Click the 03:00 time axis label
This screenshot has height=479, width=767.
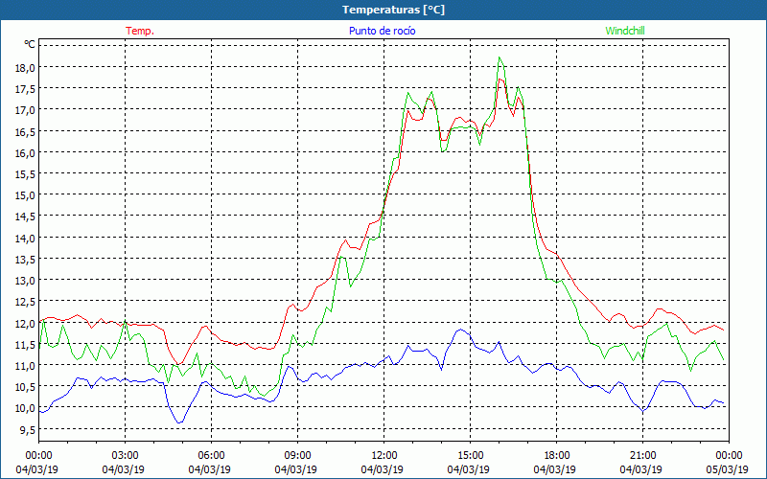[125, 456]
